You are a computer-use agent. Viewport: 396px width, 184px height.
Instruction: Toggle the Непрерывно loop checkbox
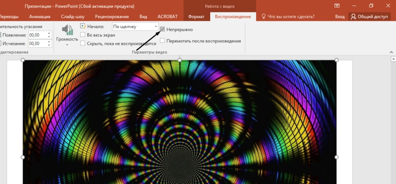coord(162,30)
